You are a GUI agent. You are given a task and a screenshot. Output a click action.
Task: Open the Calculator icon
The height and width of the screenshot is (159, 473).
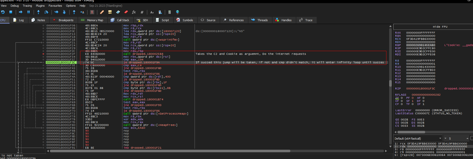pyautogui.click(x=169, y=12)
